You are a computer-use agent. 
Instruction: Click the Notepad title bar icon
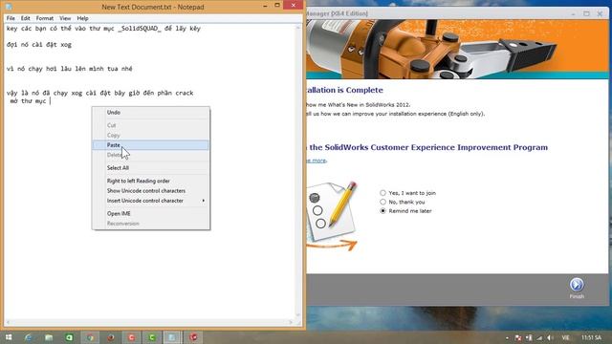click(9, 7)
